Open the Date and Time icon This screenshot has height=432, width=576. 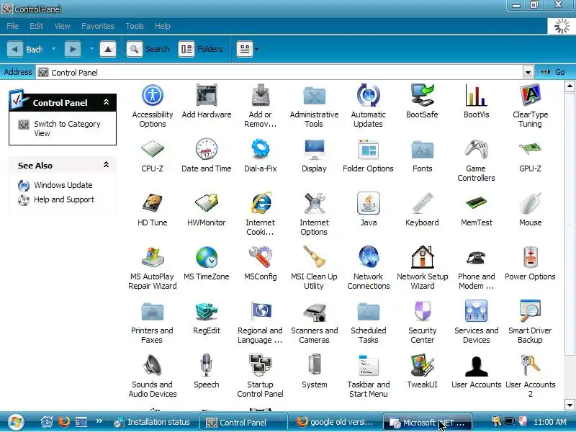pyautogui.click(x=207, y=149)
